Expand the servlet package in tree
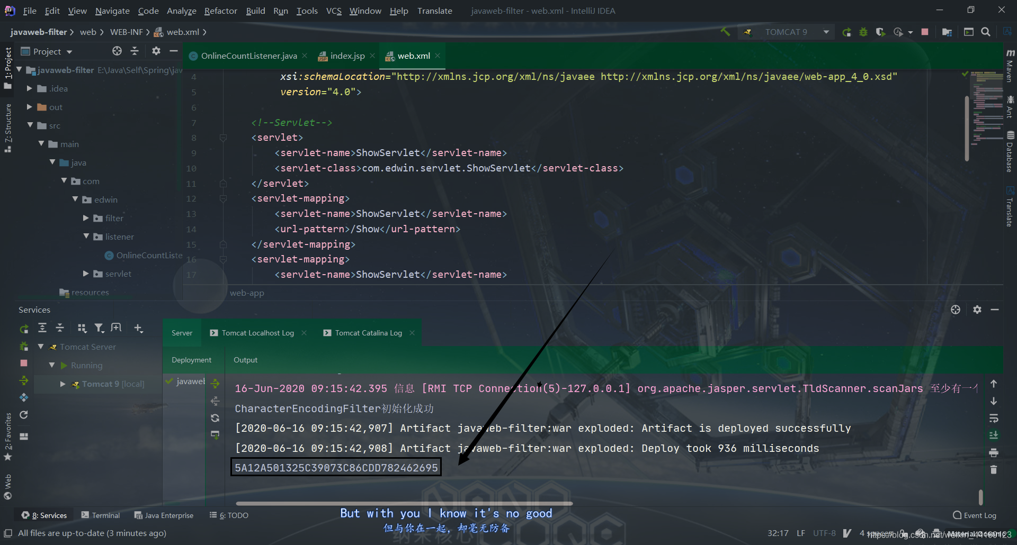The width and height of the screenshot is (1017, 545). [86, 274]
